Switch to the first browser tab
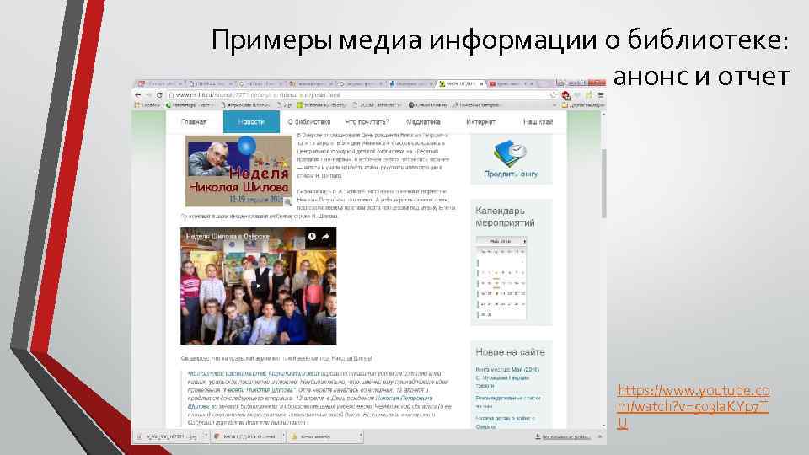This screenshot has height=455, width=809. (159, 83)
